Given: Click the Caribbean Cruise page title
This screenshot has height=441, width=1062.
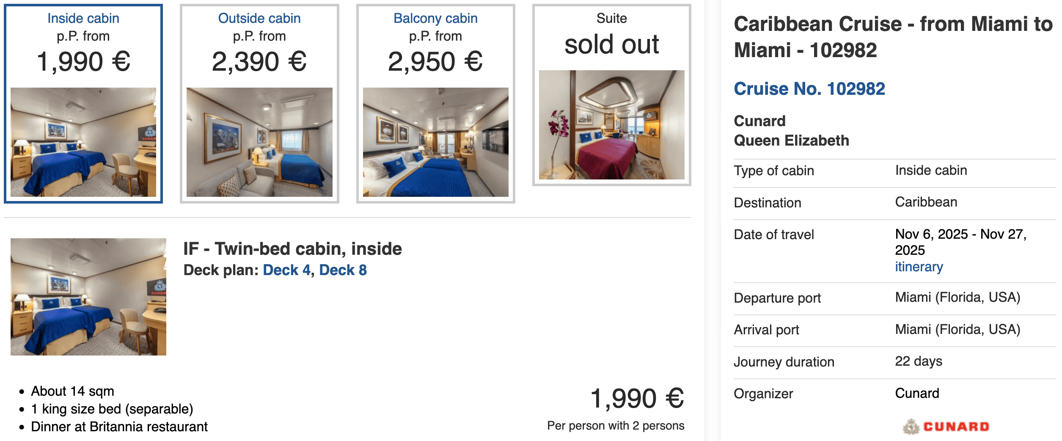Looking at the screenshot, I should click(x=893, y=37).
